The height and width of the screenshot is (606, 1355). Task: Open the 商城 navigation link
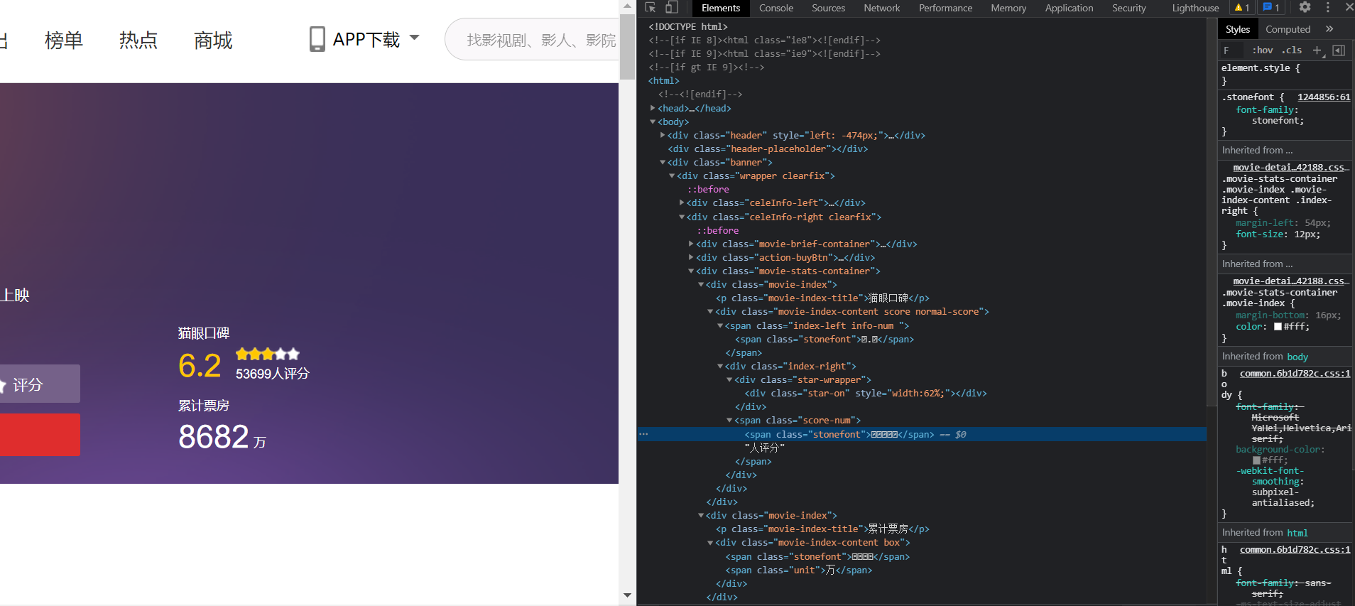point(213,40)
